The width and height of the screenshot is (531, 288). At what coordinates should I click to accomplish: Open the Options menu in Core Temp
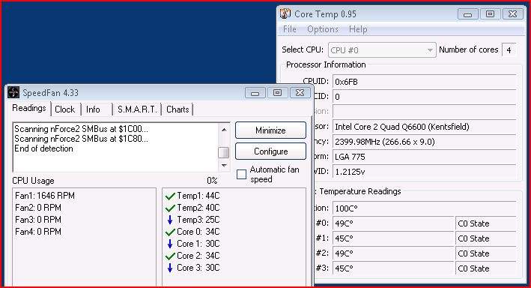point(322,29)
